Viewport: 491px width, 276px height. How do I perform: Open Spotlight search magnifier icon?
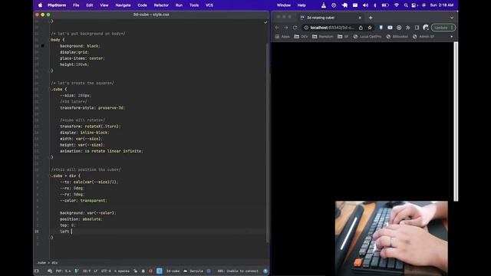(406, 5)
